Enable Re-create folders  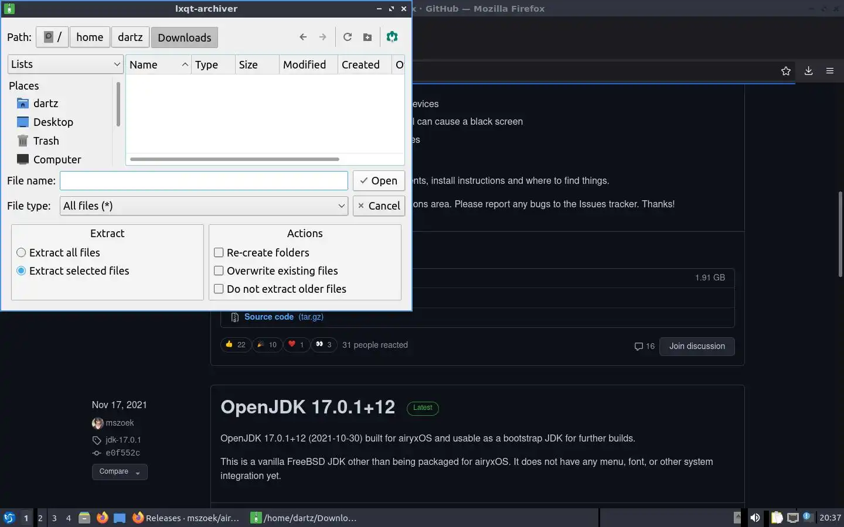pyautogui.click(x=261, y=252)
